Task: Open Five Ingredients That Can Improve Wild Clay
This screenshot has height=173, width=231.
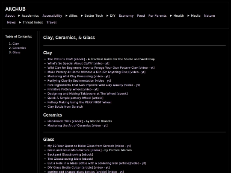Action: 94,85
